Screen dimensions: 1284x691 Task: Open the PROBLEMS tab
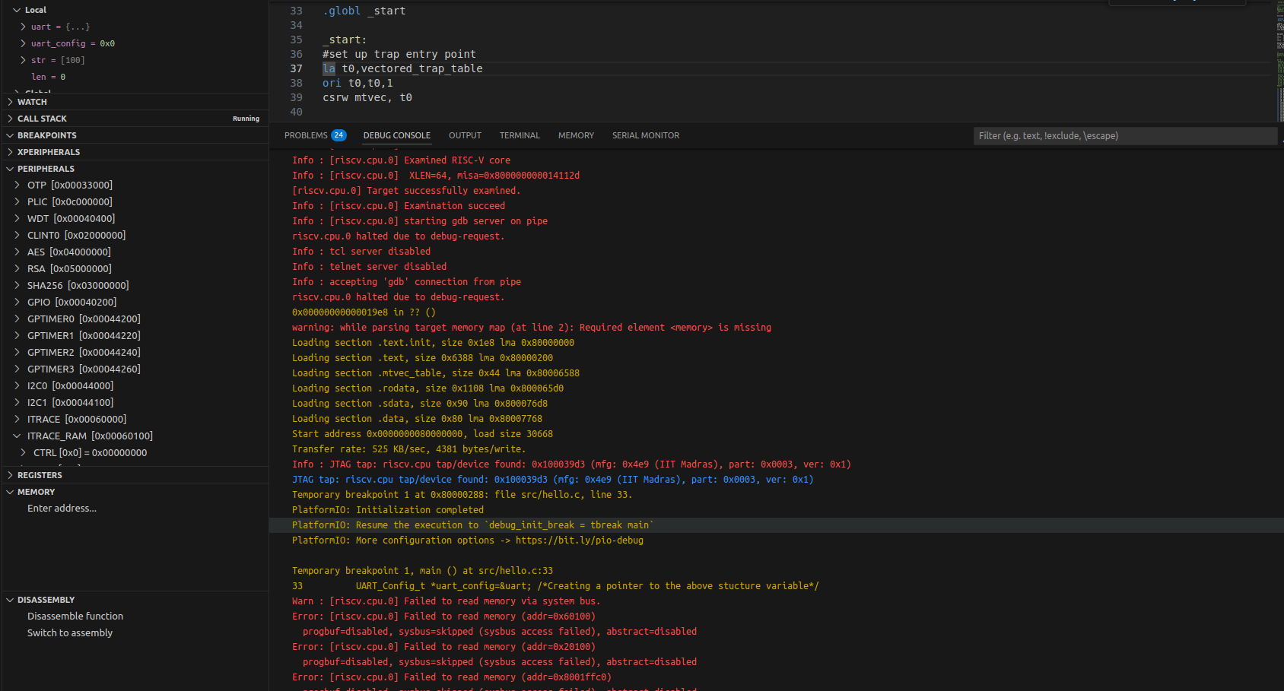pos(306,135)
